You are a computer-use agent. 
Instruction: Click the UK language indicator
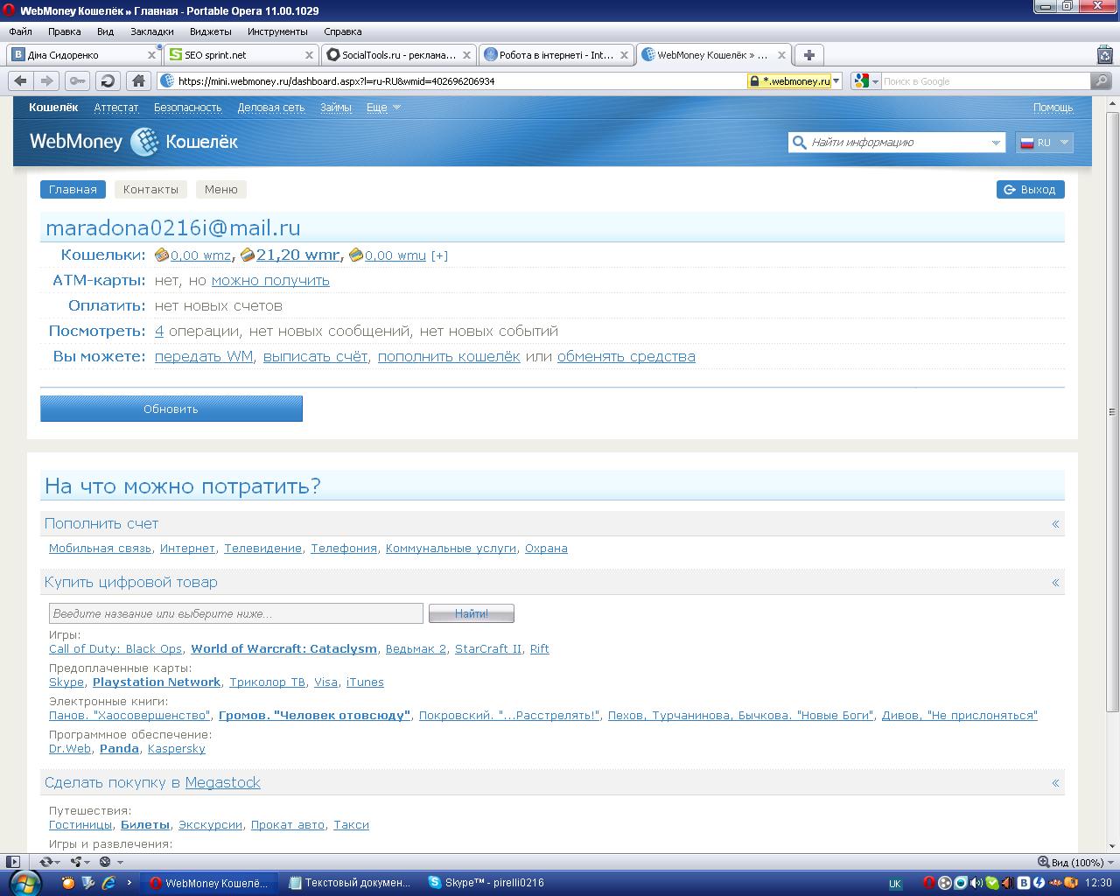pyautogui.click(x=895, y=883)
